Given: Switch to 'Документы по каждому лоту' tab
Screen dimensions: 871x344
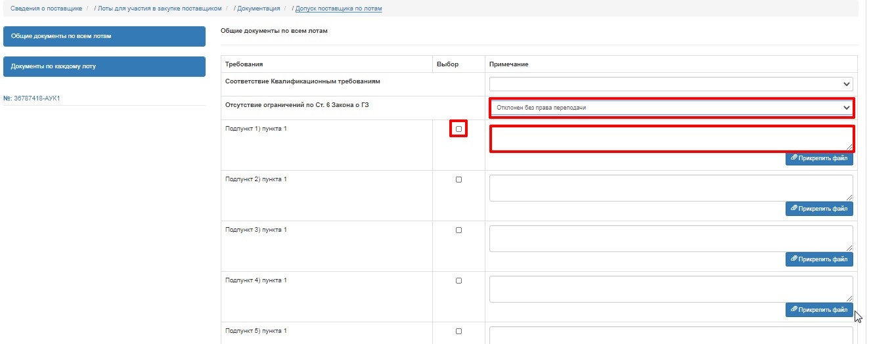Looking at the screenshot, I should pyautogui.click(x=104, y=66).
